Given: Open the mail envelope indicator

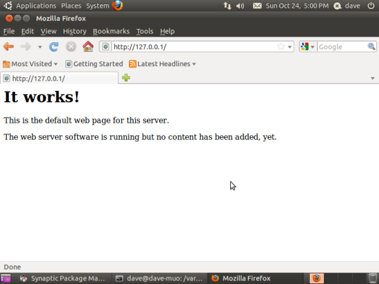Looking at the screenshot, I should tap(257, 6).
